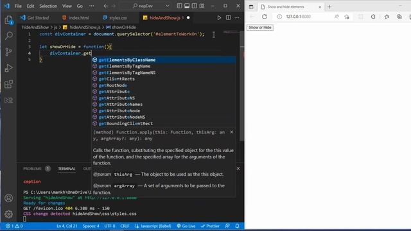Click errors and warnings status item
Image resolution: width=411 pixels, height=231 pixels.
(x=14, y=226)
